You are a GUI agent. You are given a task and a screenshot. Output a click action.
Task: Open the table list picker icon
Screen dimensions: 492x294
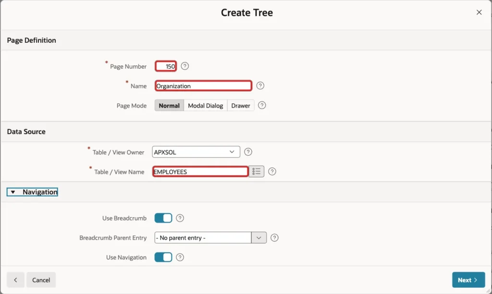(x=257, y=171)
